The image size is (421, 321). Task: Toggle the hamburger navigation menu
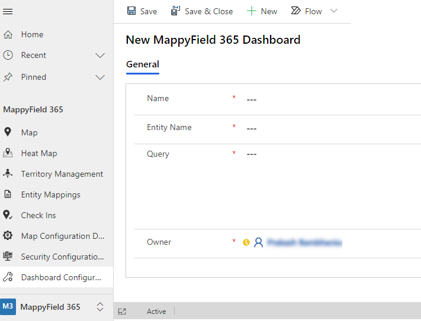(8, 11)
